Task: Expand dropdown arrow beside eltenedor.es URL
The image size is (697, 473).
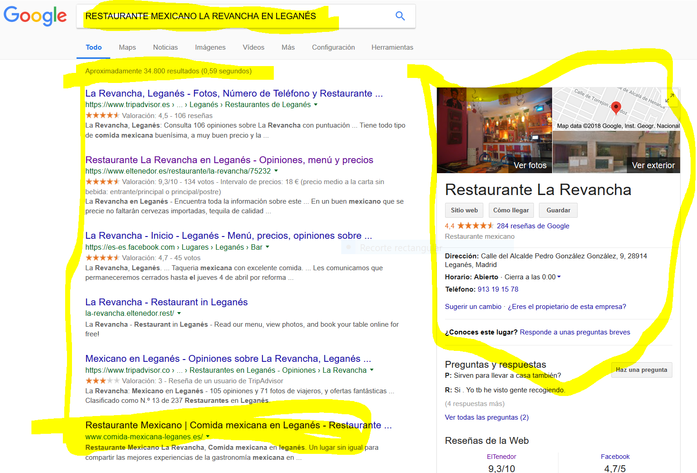Action: tap(276, 171)
